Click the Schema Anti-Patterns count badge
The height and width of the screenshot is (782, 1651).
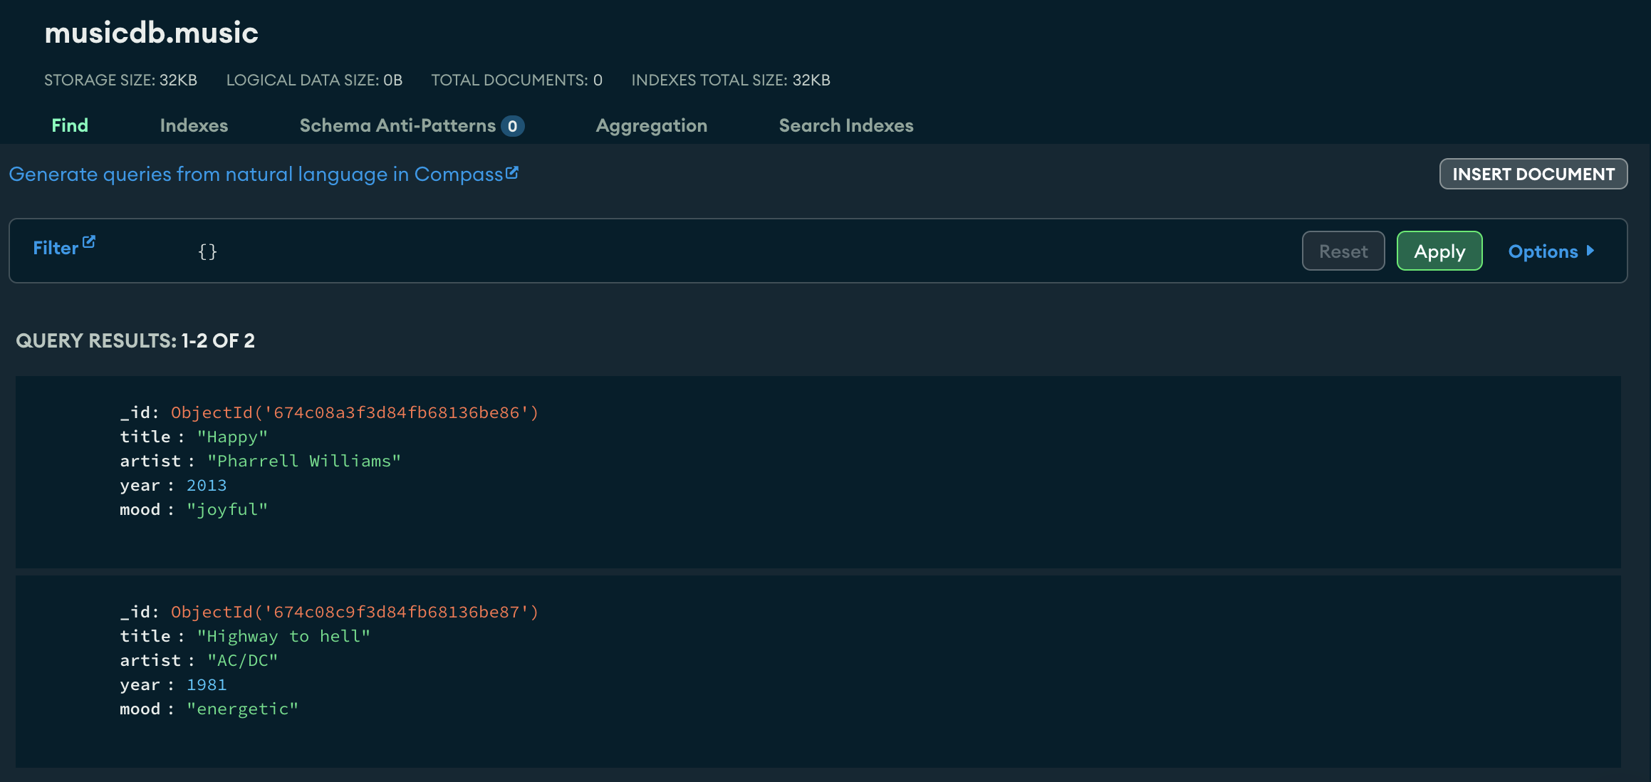(x=512, y=125)
